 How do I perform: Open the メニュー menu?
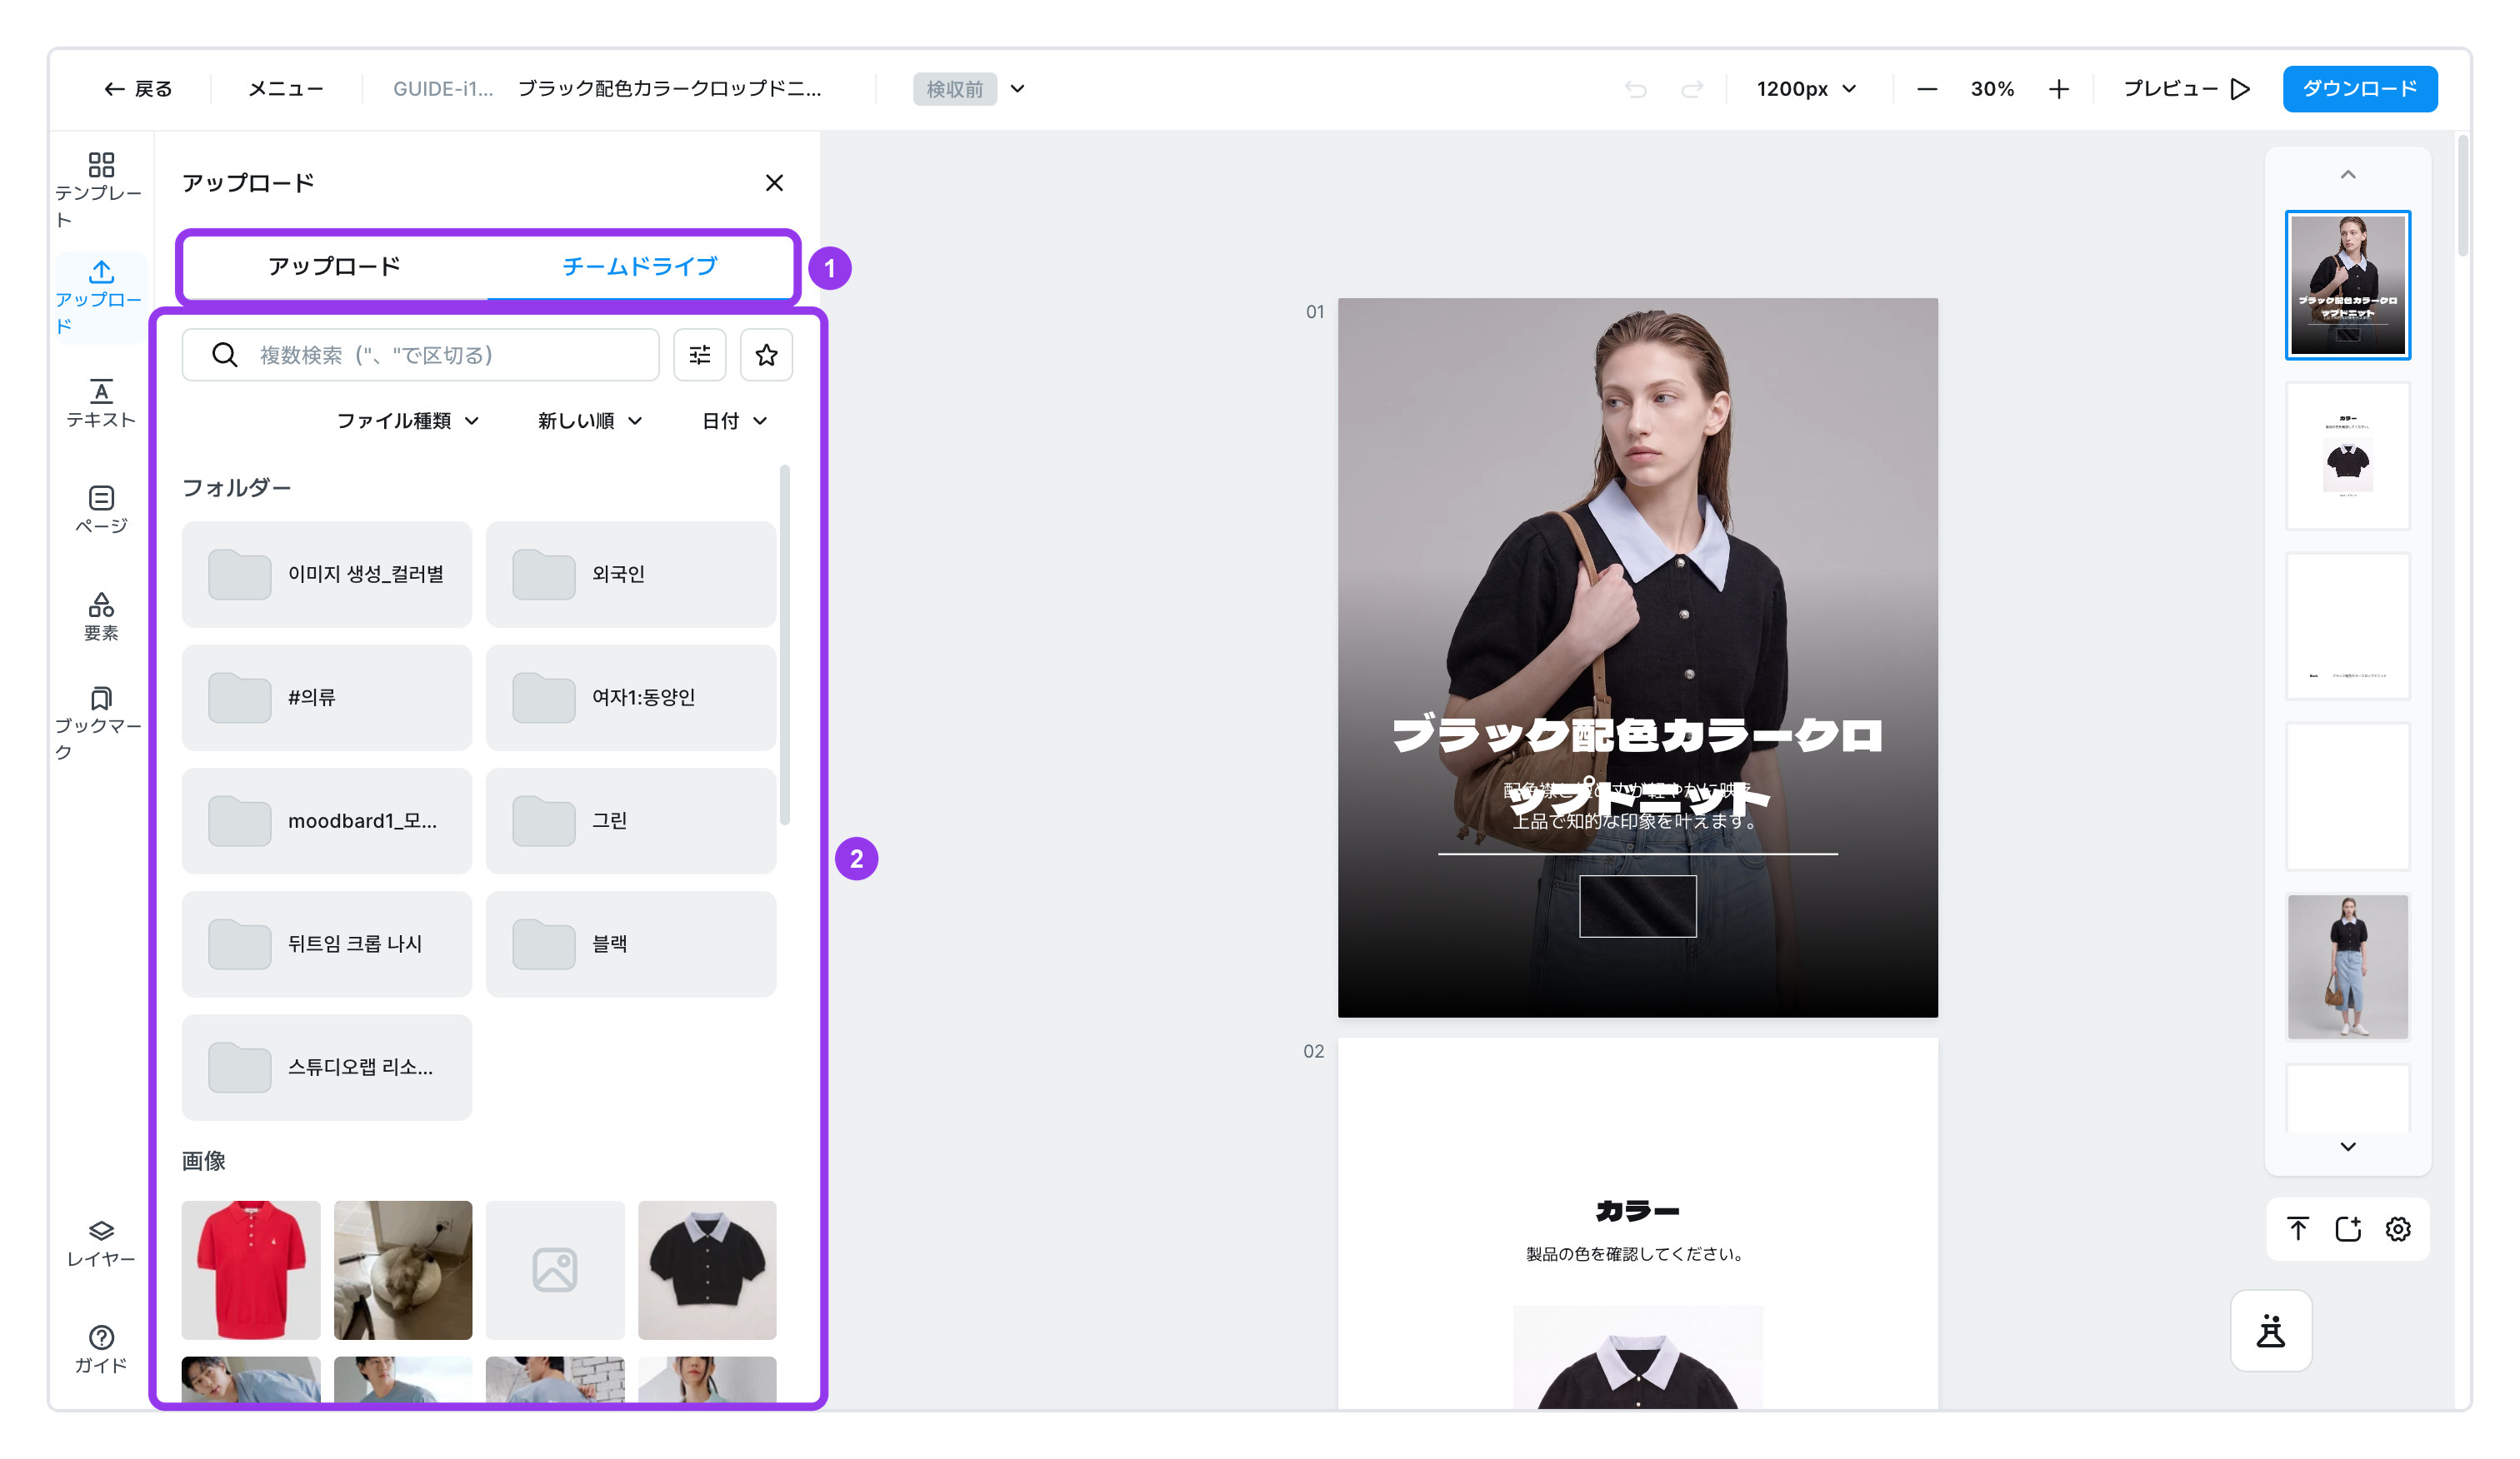point(286,89)
